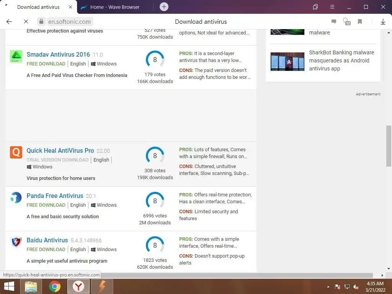This screenshot has height=294, width=392.
Task: Click FREE DOWNLOAD under Panda Free Antivirus
Action: pos(46,205)
